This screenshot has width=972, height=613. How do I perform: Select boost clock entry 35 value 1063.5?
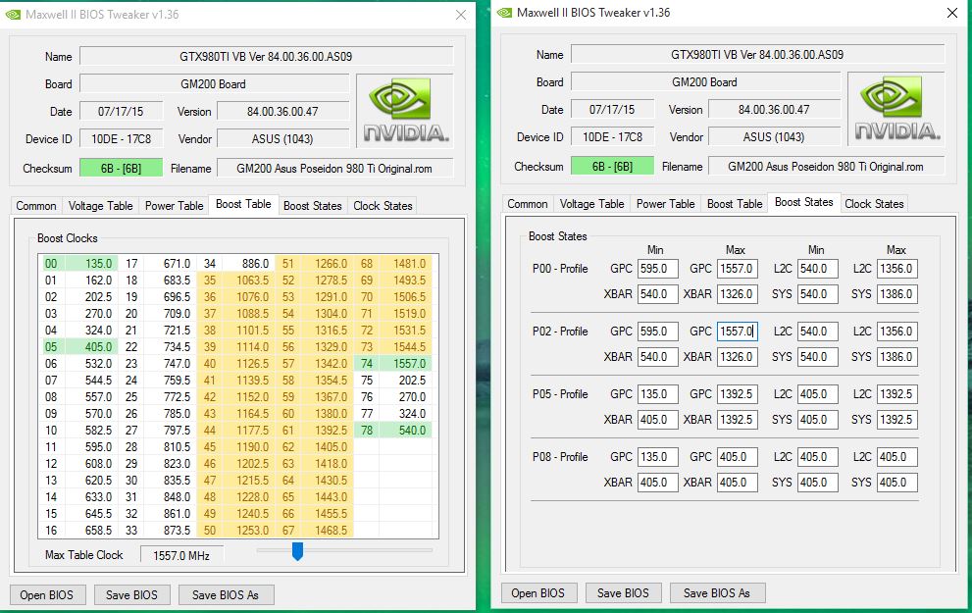[x=248, y=281]
